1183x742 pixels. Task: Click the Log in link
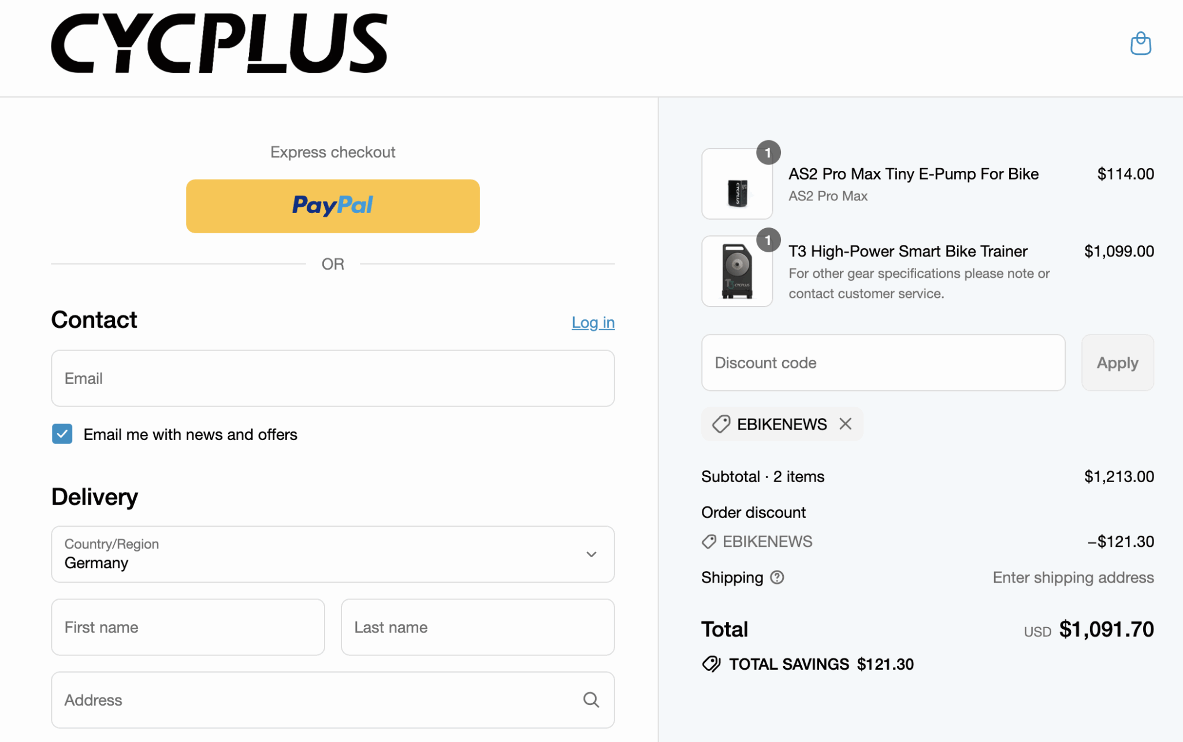point(593,322)
